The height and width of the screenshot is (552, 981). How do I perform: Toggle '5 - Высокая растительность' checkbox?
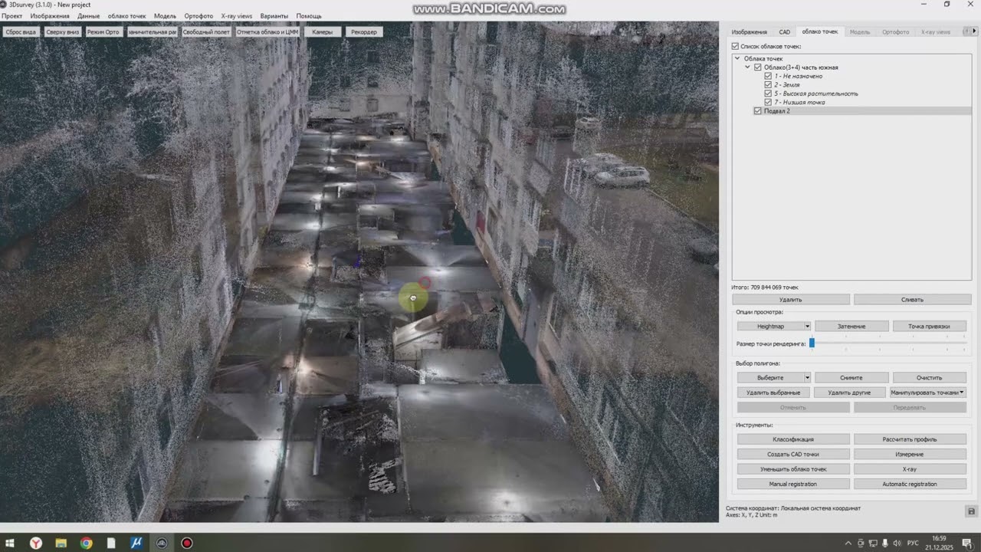click(x=768, y=94)
